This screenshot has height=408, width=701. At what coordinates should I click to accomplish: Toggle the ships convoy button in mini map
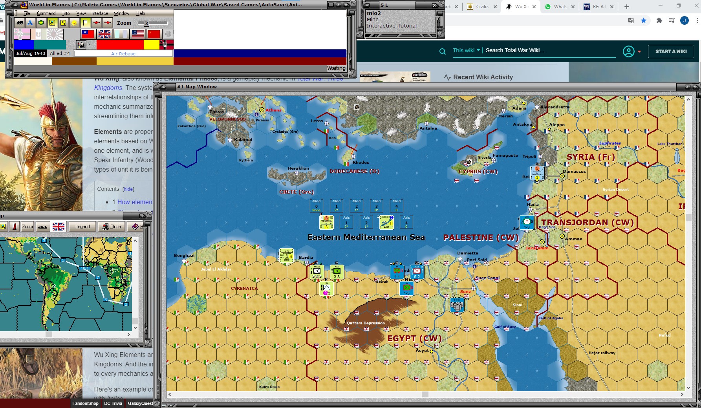tap(42, 227)
